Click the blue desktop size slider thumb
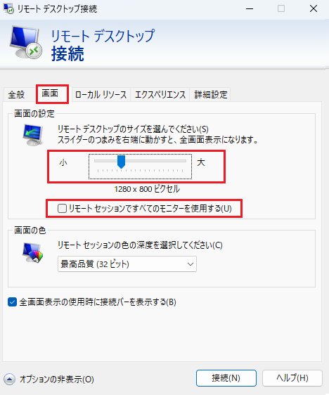 [x=121, y=162]
